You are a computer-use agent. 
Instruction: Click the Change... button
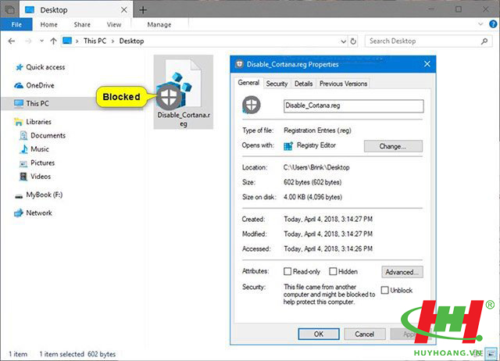click(x=393, y=146)
